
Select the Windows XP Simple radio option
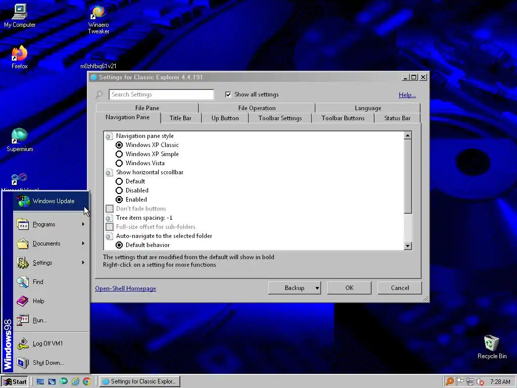coord(119,154)
